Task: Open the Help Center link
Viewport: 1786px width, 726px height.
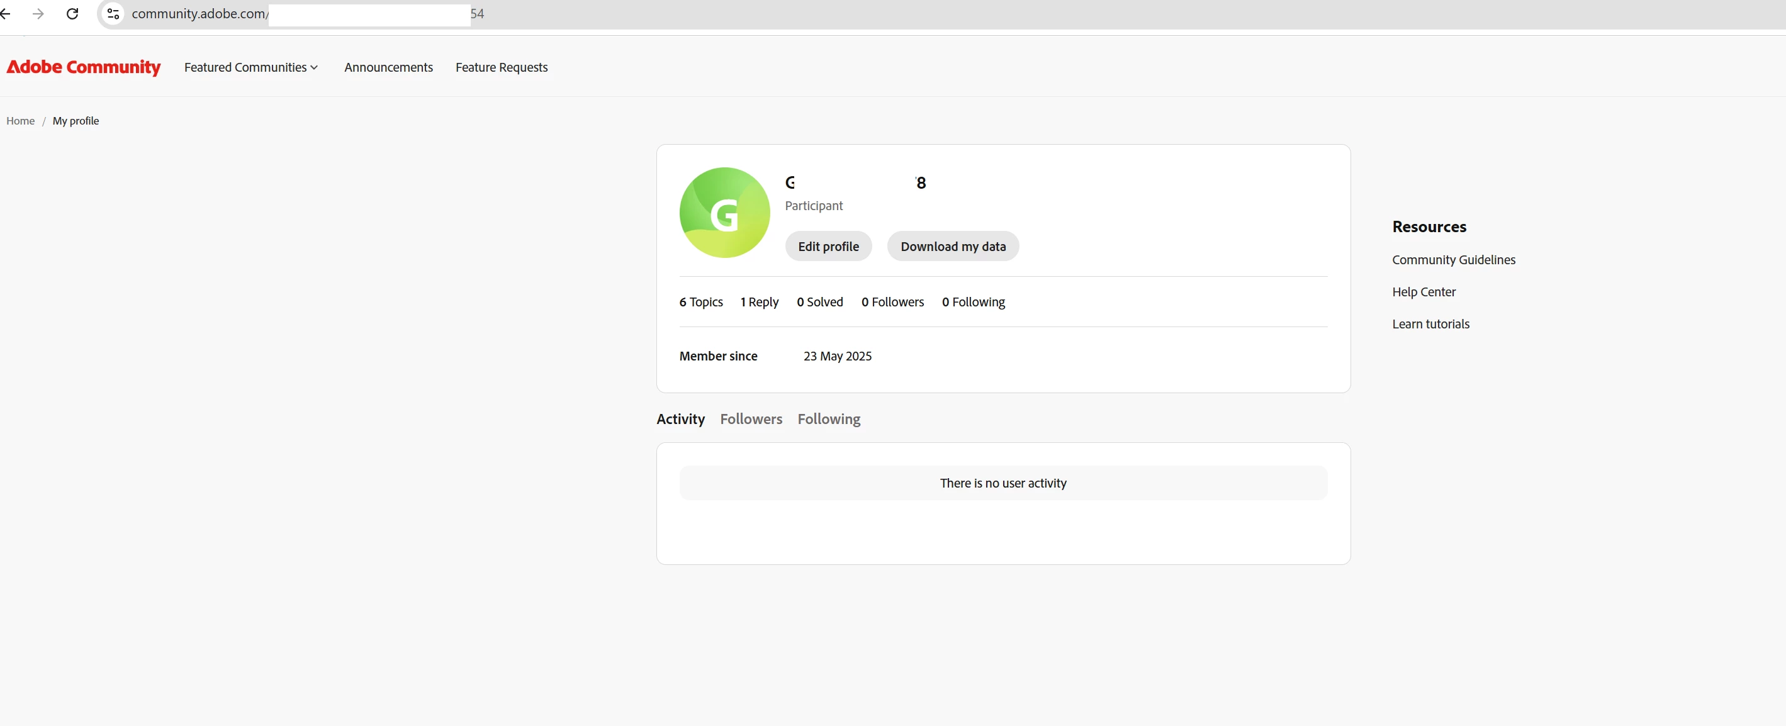Action: (x=1424, y=292)
